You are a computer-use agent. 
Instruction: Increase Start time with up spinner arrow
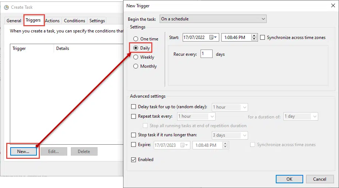coord(254,36)
